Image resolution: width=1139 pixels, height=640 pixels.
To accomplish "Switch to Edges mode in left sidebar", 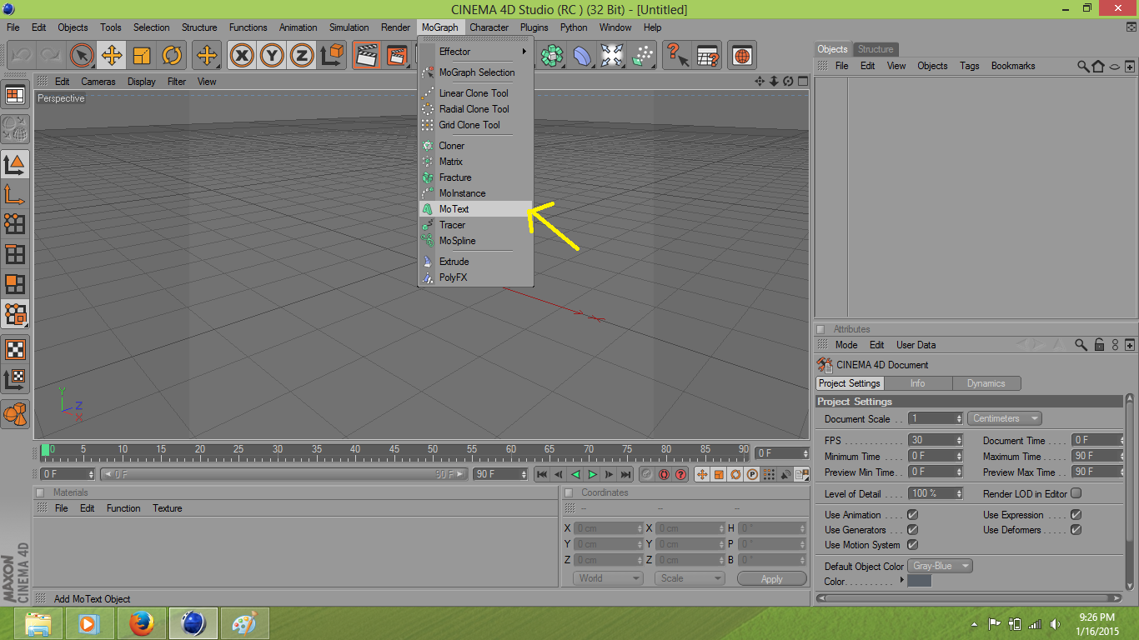I will pyautogui.click(x=15, y=254).
